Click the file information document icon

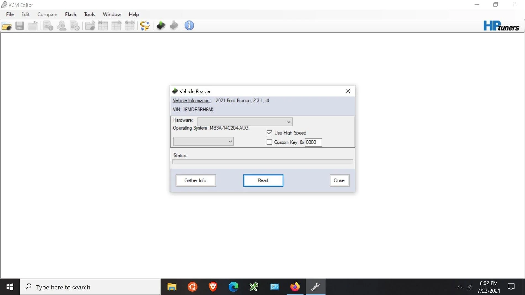click(x=48, y=26)
